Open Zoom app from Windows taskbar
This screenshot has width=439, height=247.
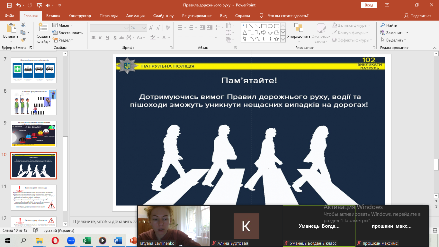[71, 240]
